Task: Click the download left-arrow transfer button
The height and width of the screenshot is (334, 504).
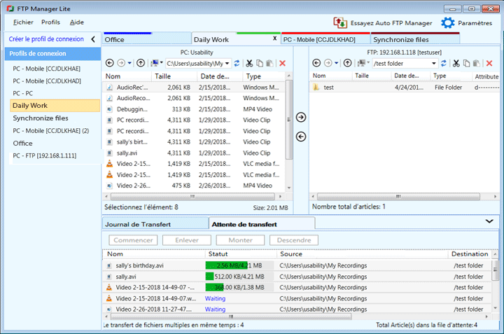Action: (301, 136)
